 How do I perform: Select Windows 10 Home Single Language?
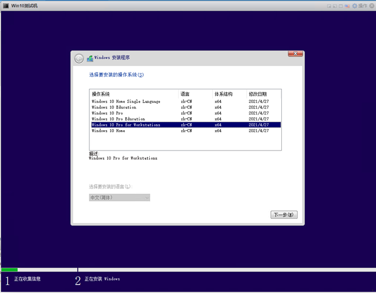click(186, 102)
